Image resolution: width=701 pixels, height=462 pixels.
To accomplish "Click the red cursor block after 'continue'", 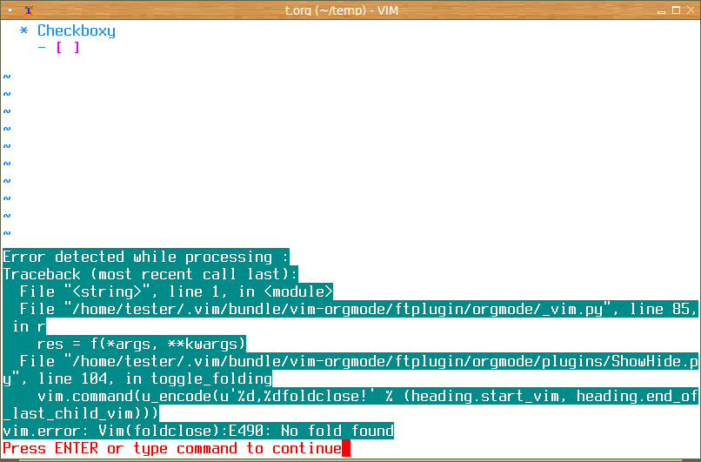I will 345,449.
